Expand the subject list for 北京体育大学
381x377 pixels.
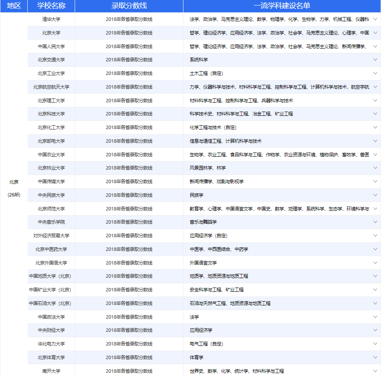(x=375, y=357)
